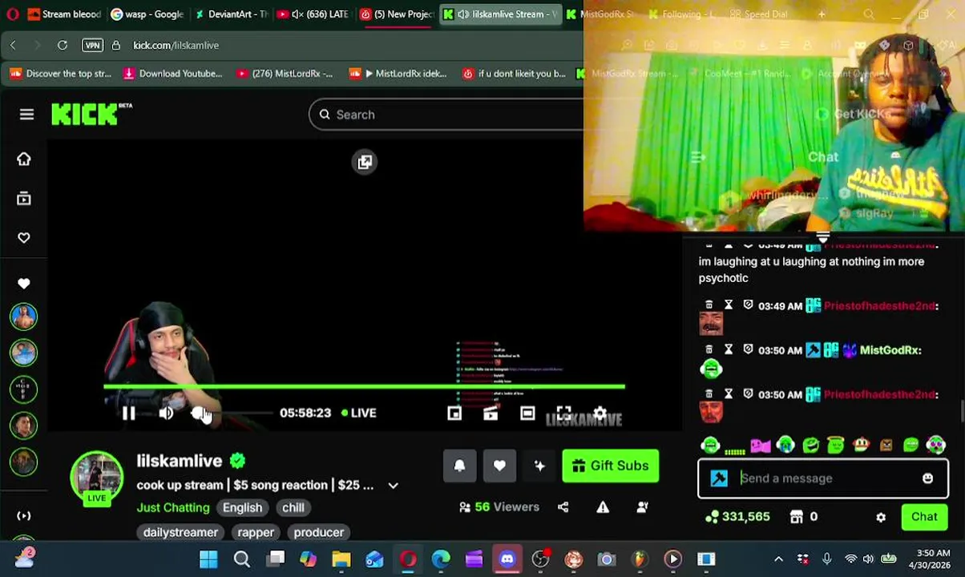Timeout MistGodRx with the hourglass icon
The height and width of the screenshot is (577, 965).
[729, 349]
